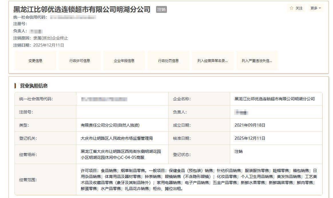Click the gray 注销 status badge
This screenshot has height=198, width=333.
click(161, 9)
